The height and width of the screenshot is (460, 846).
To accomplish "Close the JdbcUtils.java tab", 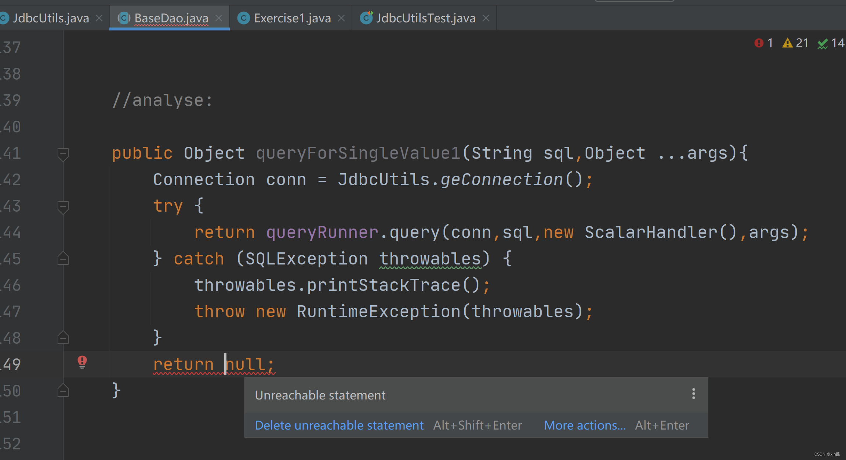I will tap(99, 18).
